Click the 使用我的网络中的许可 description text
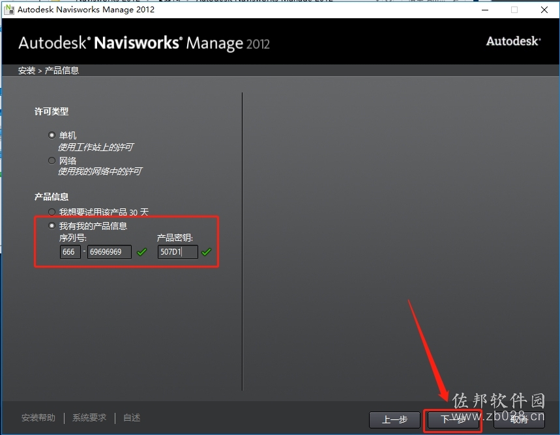The image size is (560, 435). pos(100,172)
